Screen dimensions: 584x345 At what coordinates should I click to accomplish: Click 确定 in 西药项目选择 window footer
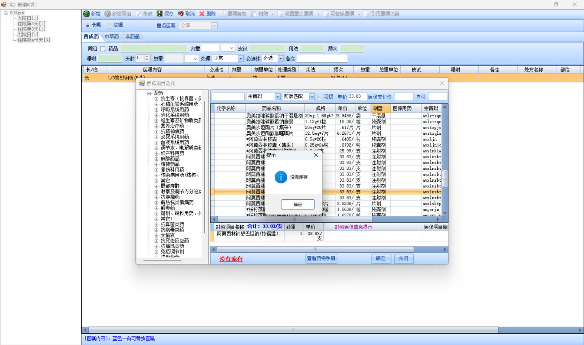pos(381,258)
